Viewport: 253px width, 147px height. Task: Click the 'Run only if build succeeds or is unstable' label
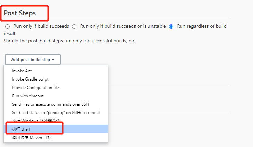pyautogui.click(x=123, y=26)
